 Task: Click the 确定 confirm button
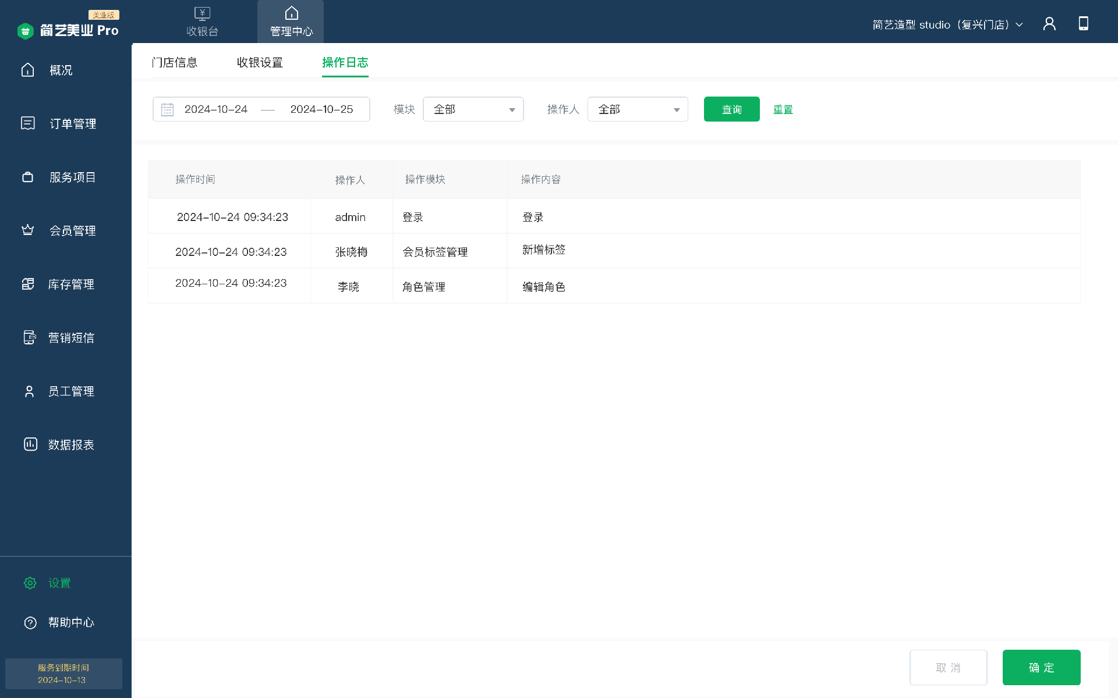1041,667
